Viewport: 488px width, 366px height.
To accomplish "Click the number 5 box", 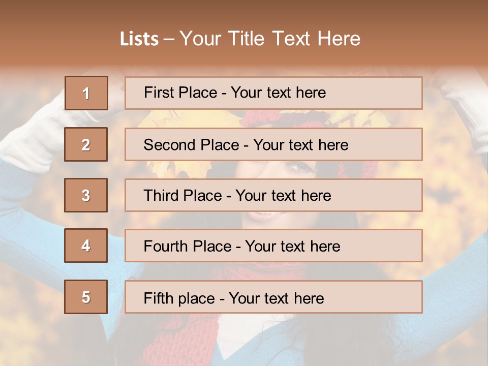I will pyautogui.click(x=86, y=297).
